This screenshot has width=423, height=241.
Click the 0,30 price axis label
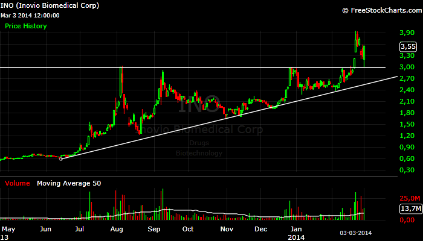click(x=407, y=170)
